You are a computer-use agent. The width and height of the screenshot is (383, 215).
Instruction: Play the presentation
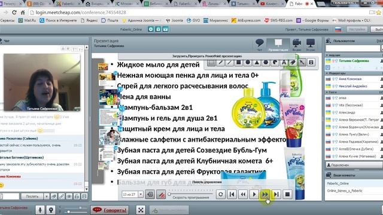(x=254, y=194)
